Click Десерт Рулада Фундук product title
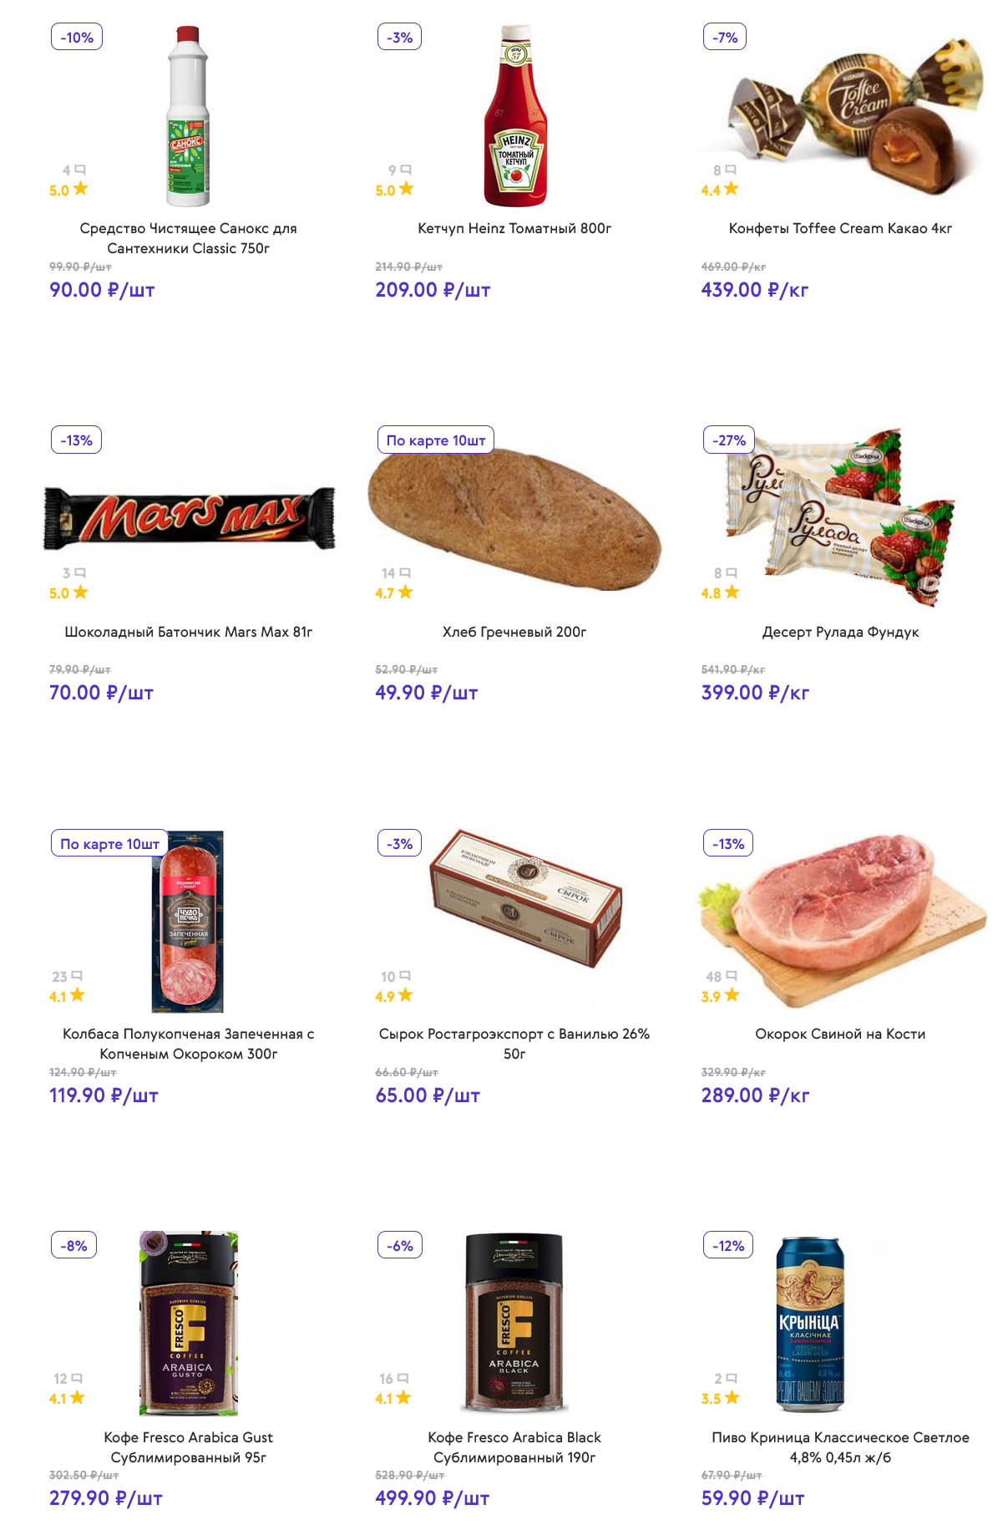 tap(840, 632)
